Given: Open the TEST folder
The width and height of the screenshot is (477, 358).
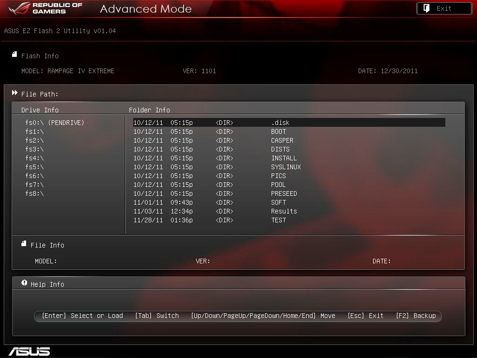Looking at the screenshot, I should coord(279,220).
